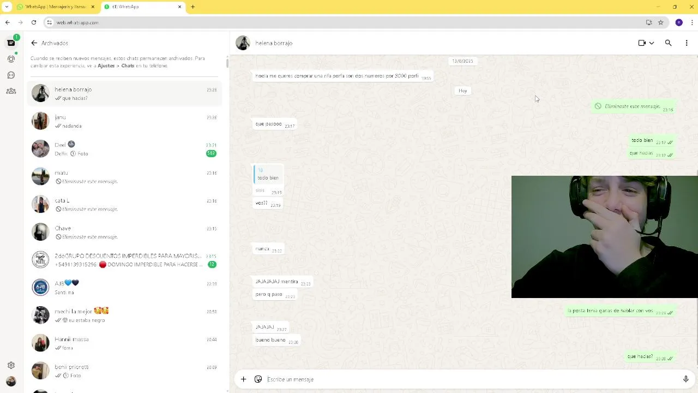This screenshot has width=698, height=393.
Task: Click the webcam overlay video
Action: click(604, 237)
